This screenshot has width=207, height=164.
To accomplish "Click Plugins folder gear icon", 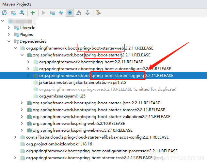I will coord(17,35).
